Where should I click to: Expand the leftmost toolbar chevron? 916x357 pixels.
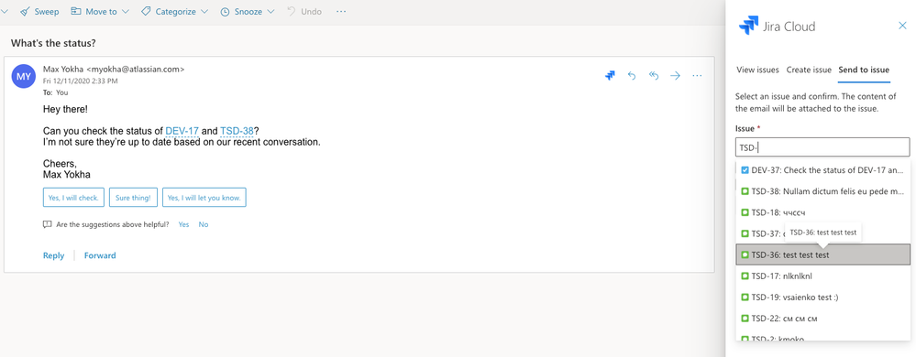click(x=5, y=12)
